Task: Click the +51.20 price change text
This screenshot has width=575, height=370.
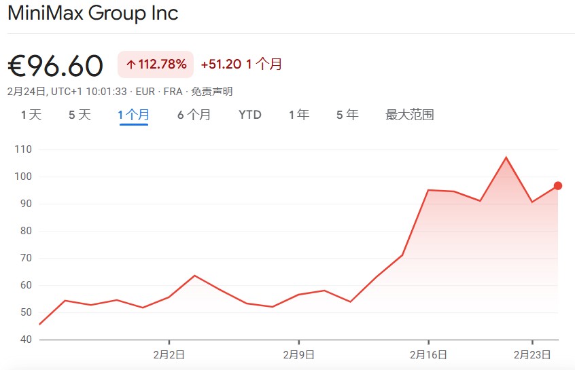Action: click(221, 64)
